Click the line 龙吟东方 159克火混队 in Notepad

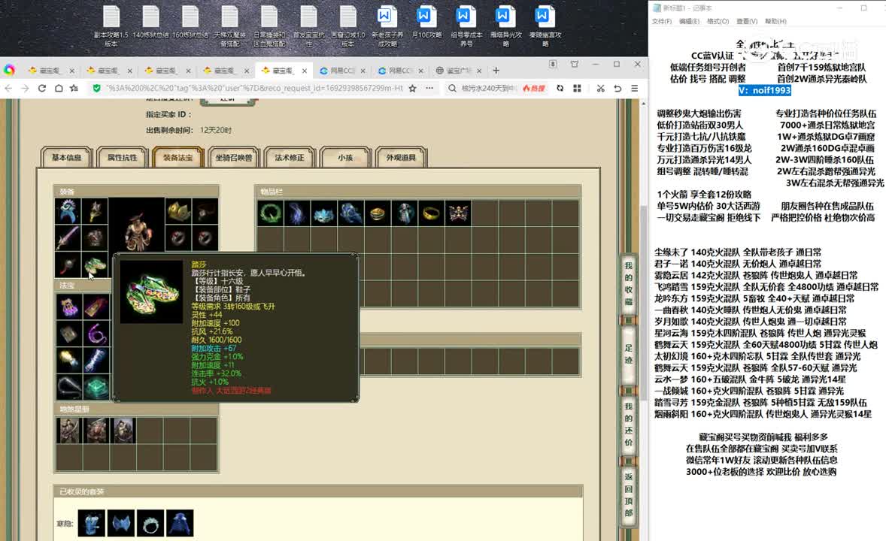pyautogui.click(x=754, y=298)
